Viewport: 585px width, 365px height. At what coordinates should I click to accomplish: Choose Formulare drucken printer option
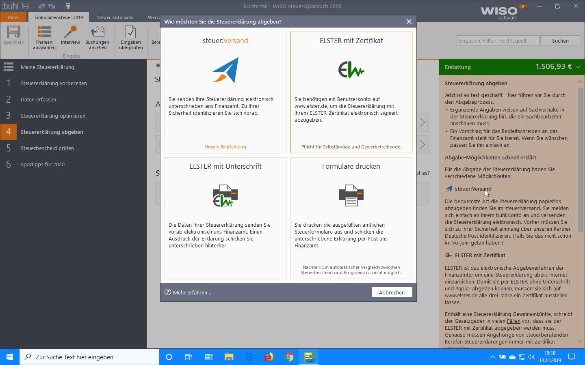click(351, 218)
